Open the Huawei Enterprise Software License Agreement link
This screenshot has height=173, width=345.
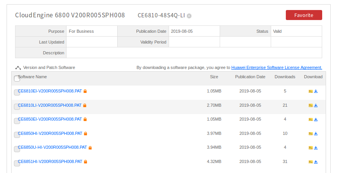[x=277, y=67]
